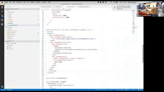Open the Selection menu

(19, 2)
